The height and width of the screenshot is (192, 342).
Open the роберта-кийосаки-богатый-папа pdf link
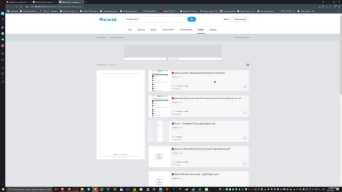point(207,98)
